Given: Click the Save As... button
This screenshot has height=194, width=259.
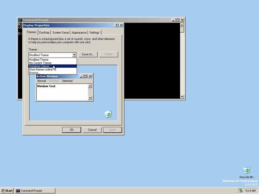Looking at the screenshot, I should pos(88,54).
